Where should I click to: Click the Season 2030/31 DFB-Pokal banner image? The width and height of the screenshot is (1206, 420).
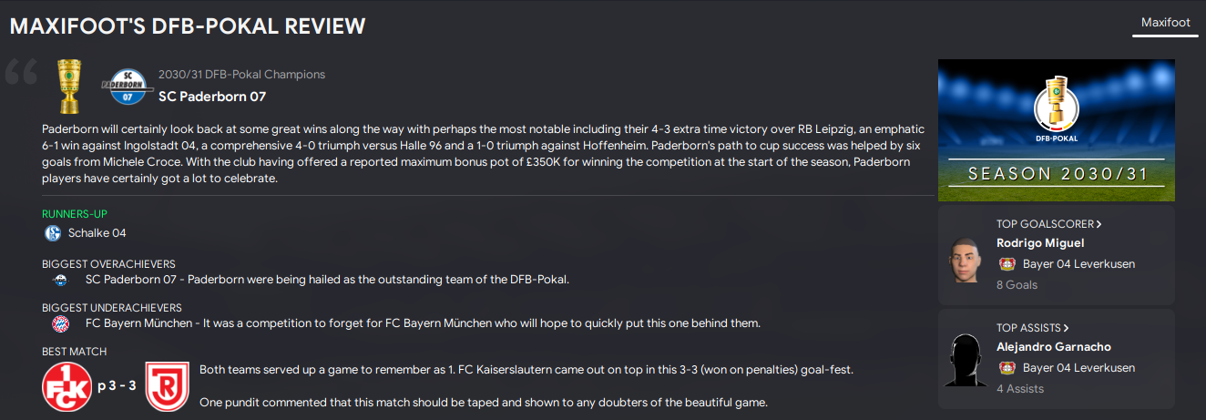pyautogui.click(x=1056, y=129)
